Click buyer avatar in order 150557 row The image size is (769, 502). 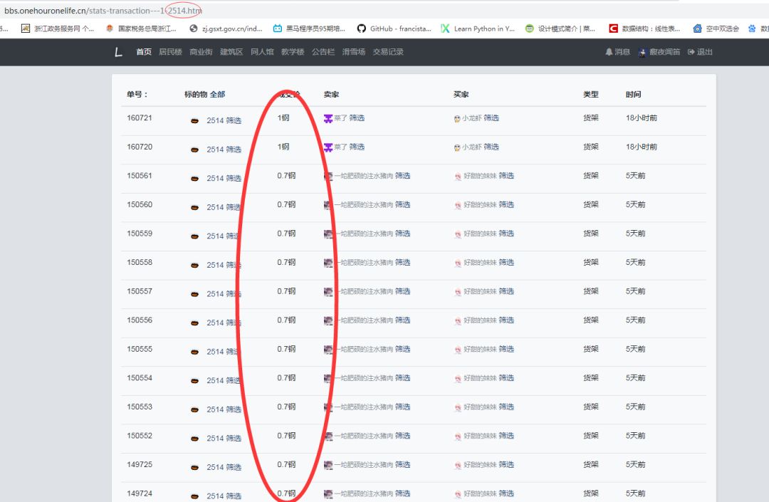458,292
